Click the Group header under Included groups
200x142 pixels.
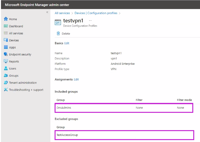pos(61,100)
